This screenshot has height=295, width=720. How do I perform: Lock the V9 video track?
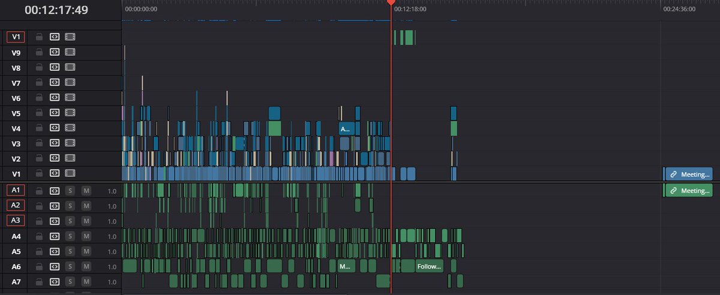pyautogui.click(x=39, y=52)
